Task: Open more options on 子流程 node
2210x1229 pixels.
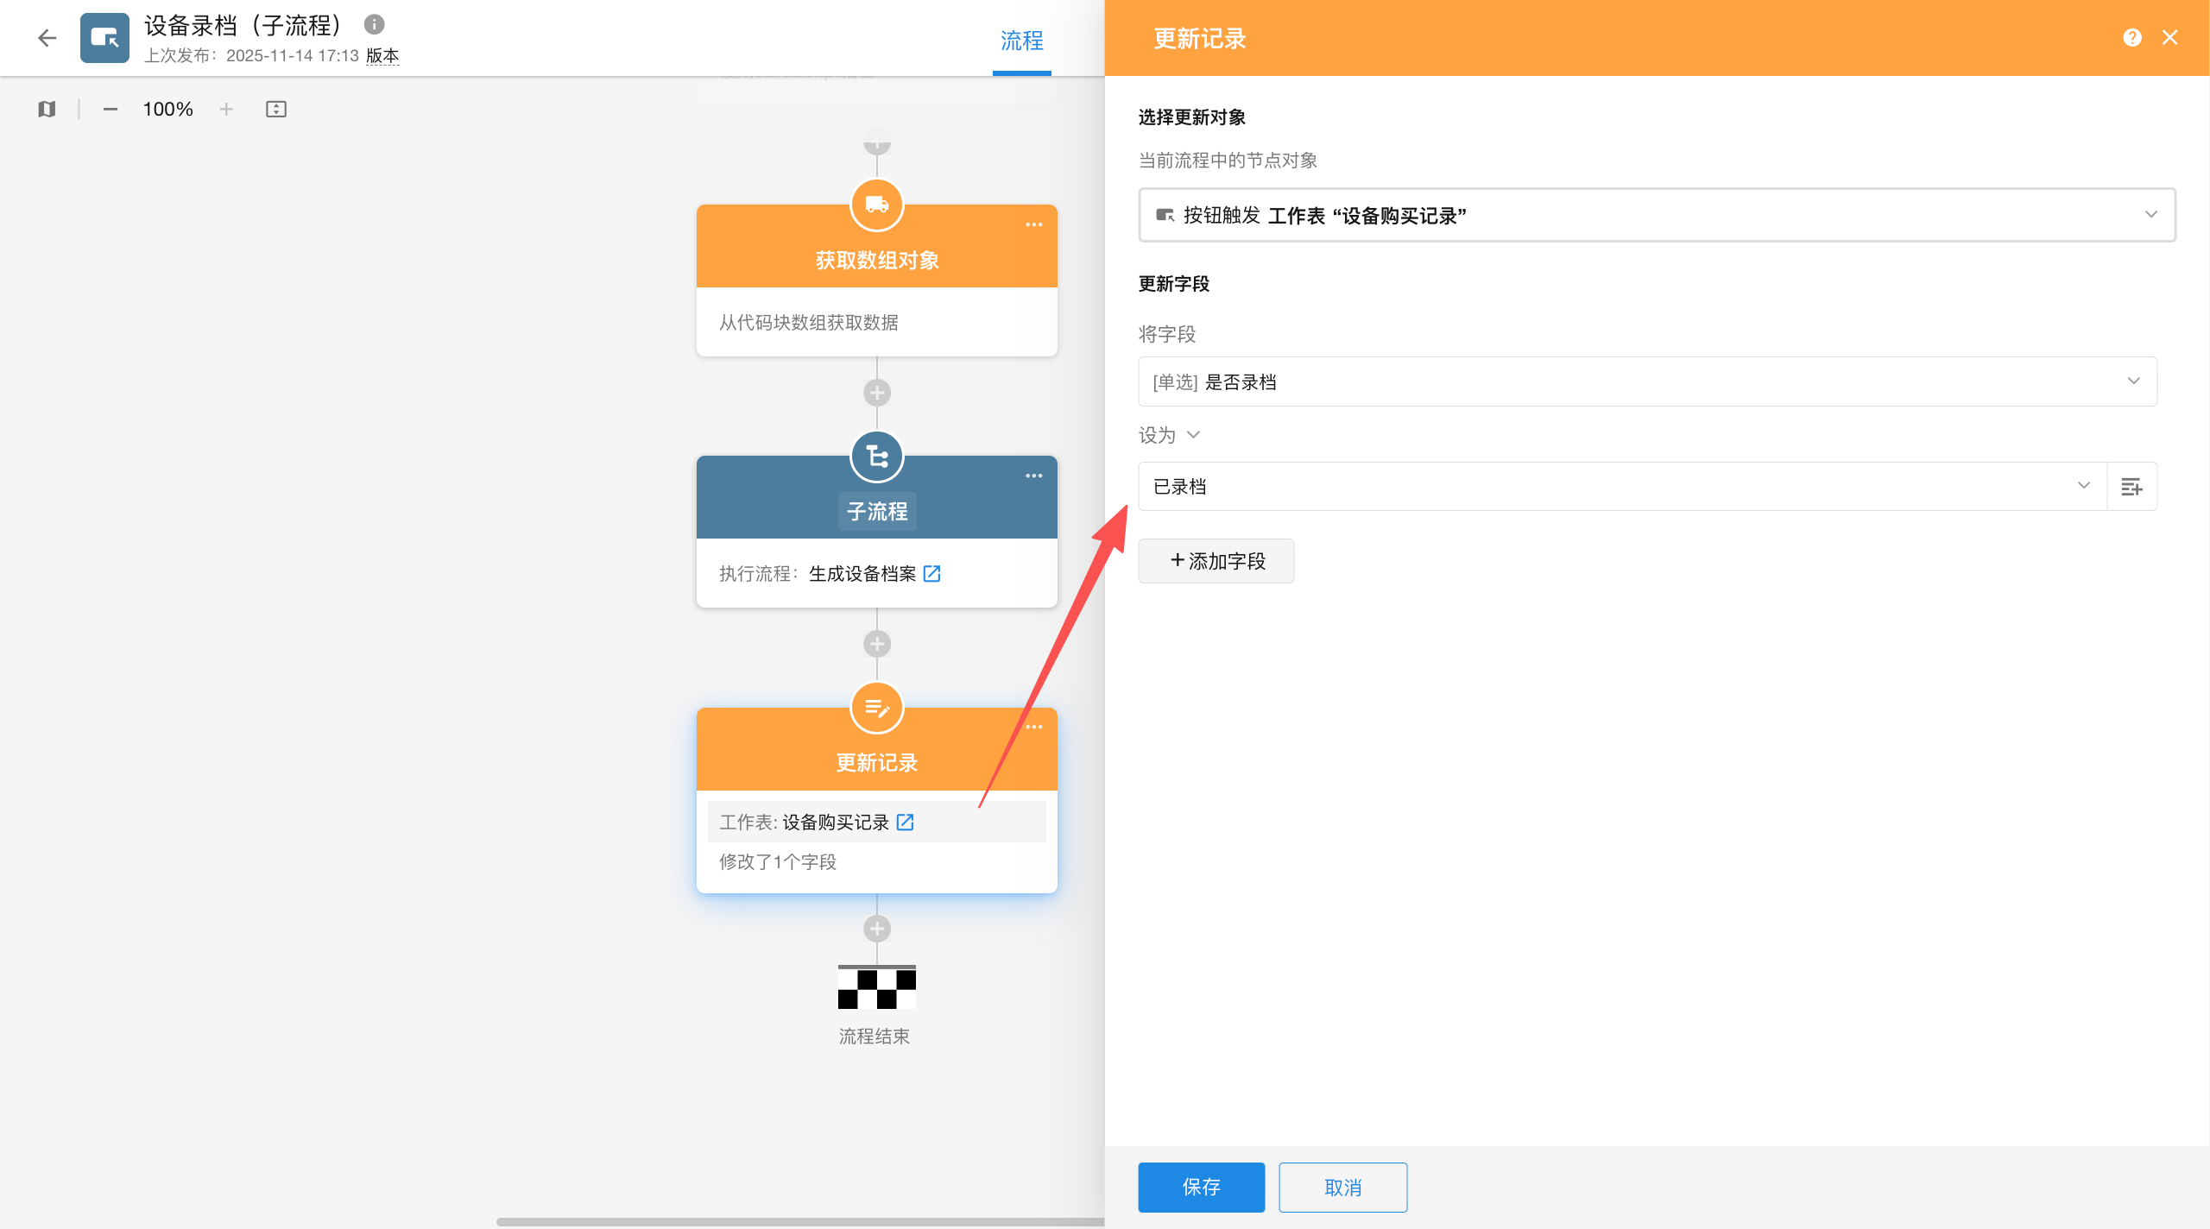Action: coord(1033,476)
